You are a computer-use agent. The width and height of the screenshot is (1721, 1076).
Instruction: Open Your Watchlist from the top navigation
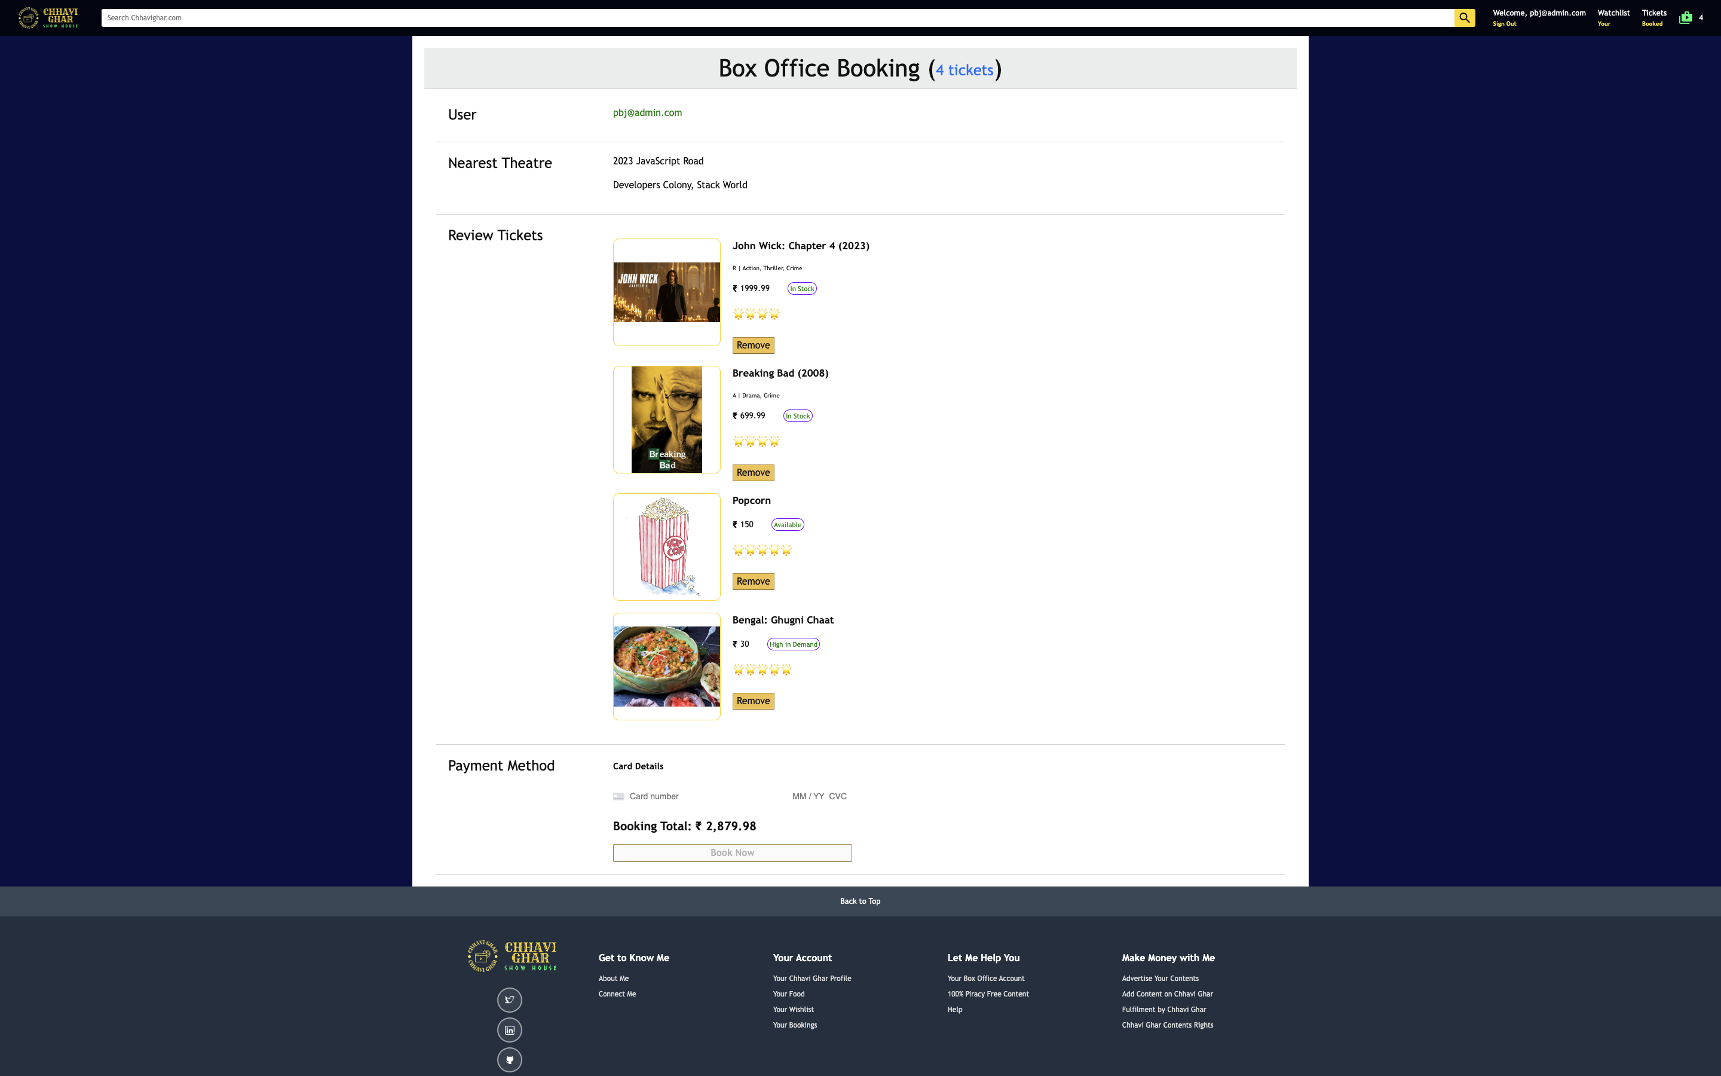click(x=1613, y=17)
